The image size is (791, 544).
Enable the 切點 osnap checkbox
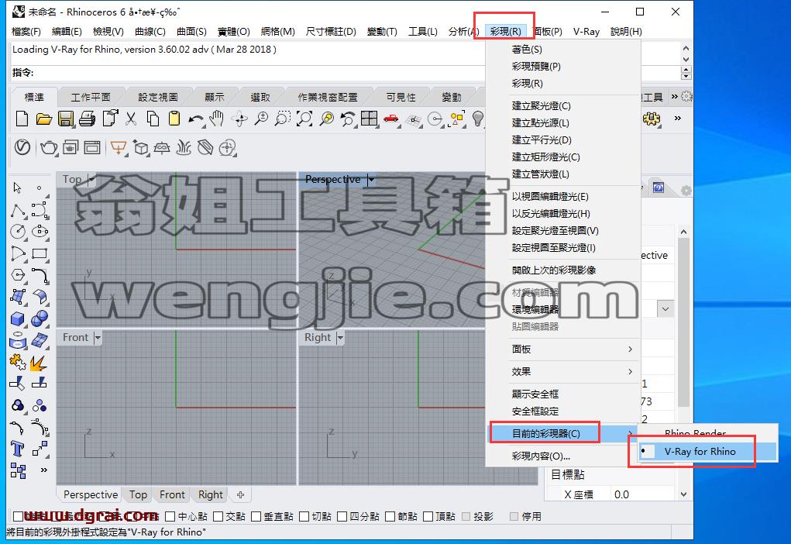[304, 517]
